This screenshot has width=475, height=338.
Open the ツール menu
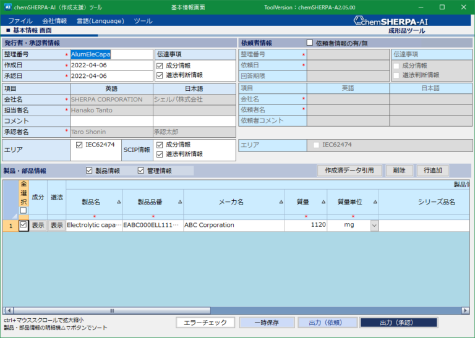click(x=143, y=21)
